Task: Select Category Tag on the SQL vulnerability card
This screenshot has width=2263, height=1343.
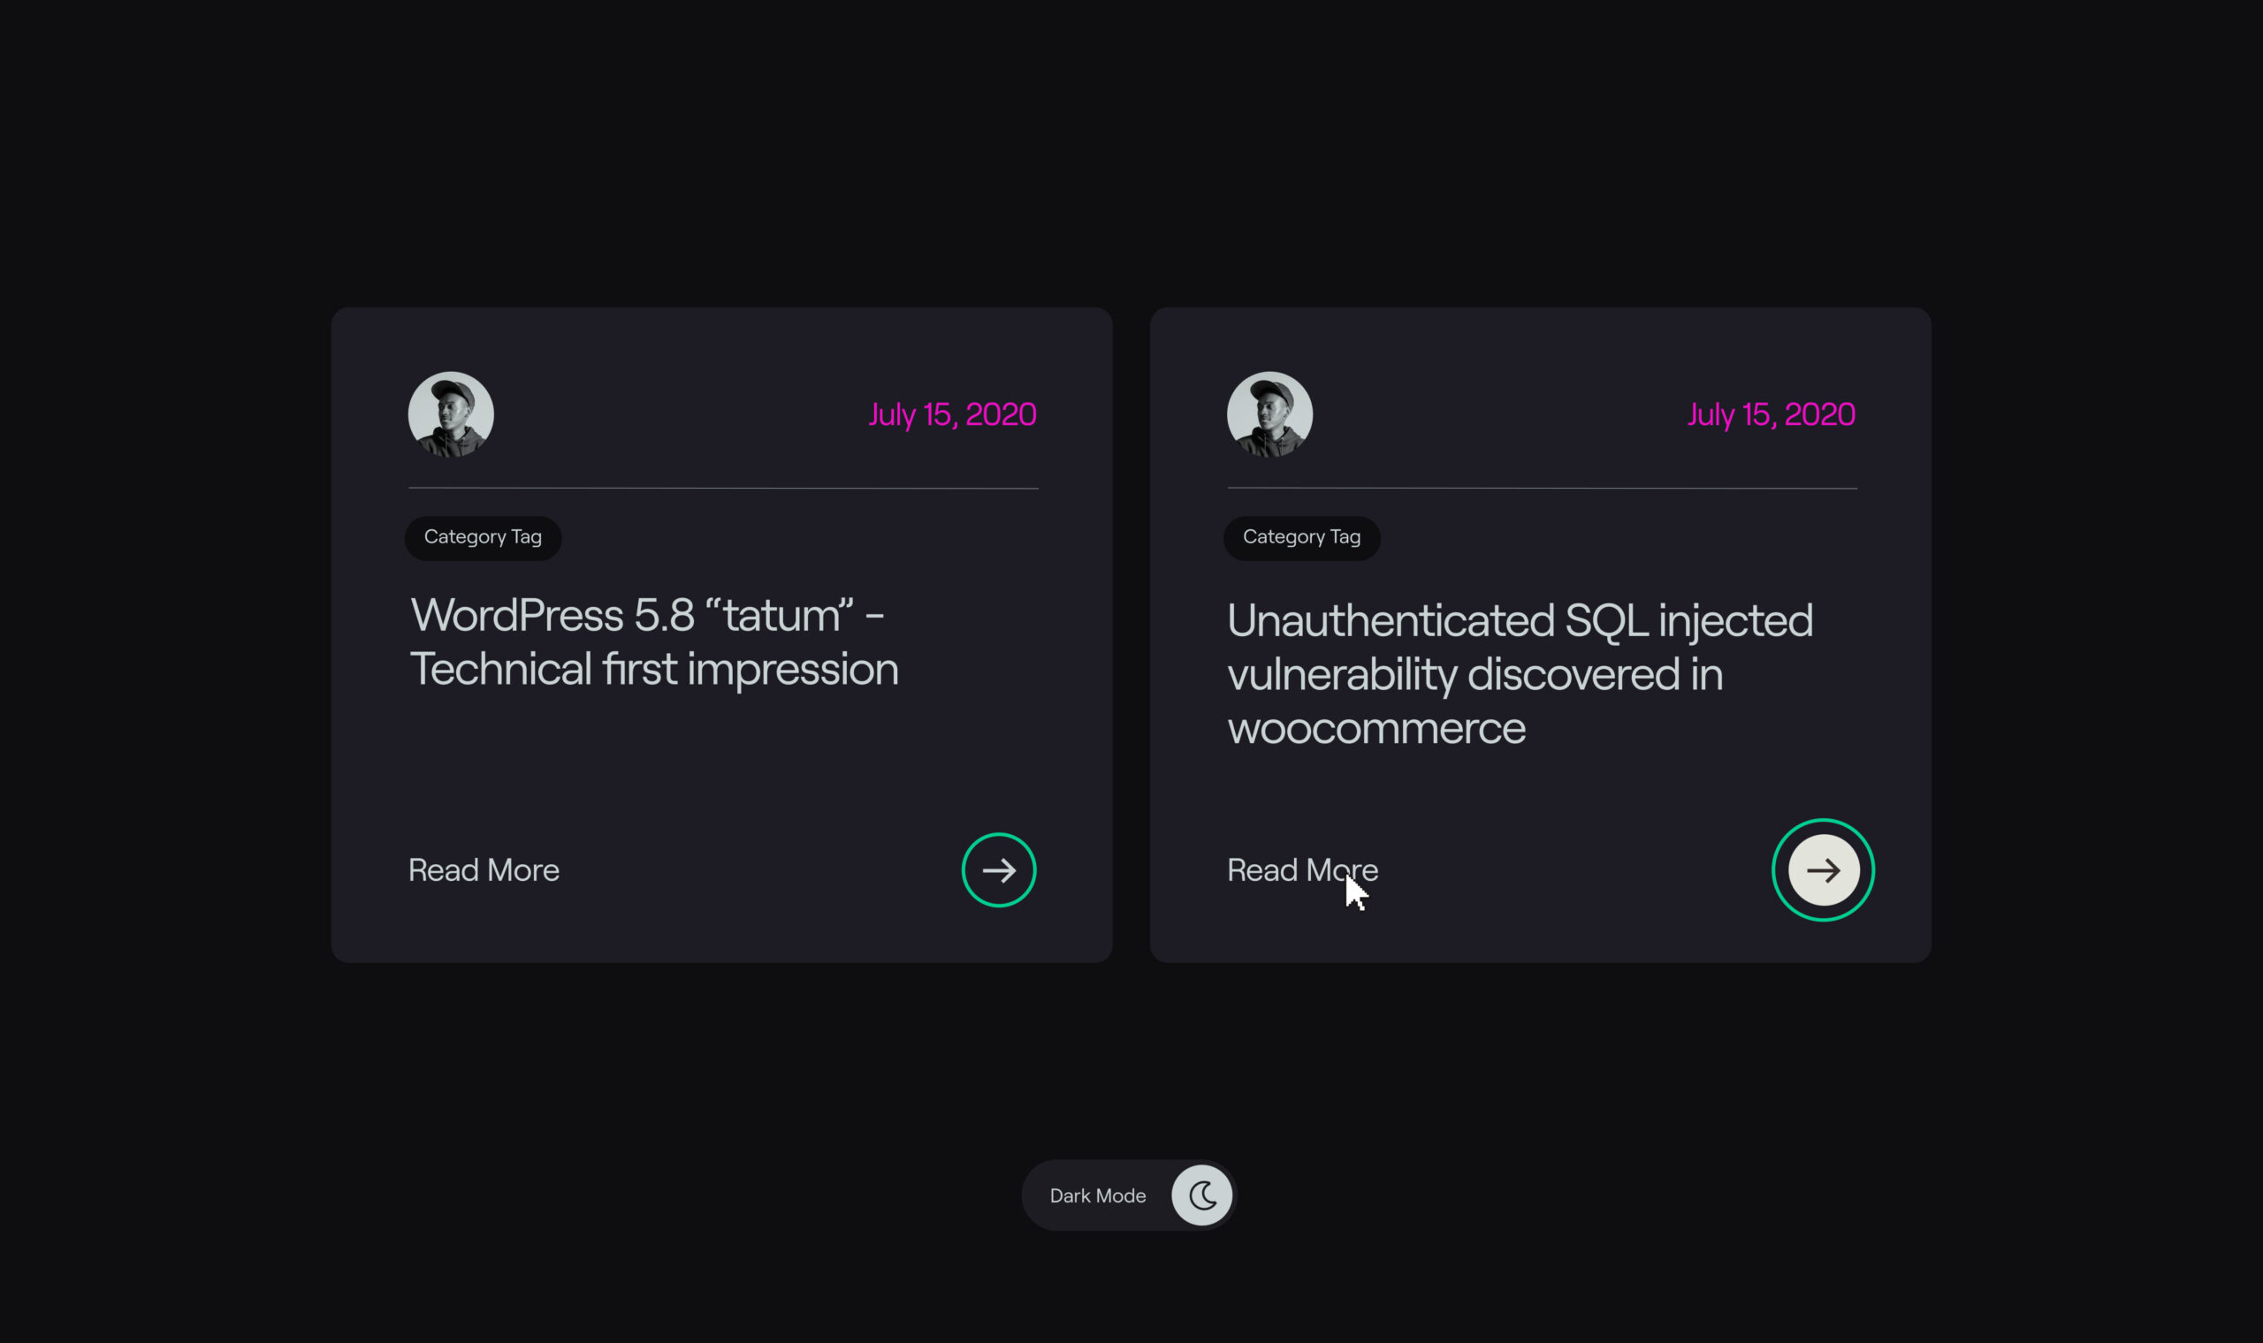Action: point(1300,537)
